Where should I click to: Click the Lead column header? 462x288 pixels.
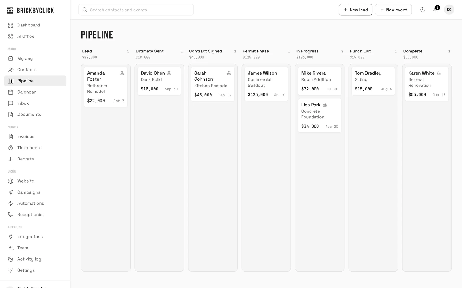[x=87, y=51]
